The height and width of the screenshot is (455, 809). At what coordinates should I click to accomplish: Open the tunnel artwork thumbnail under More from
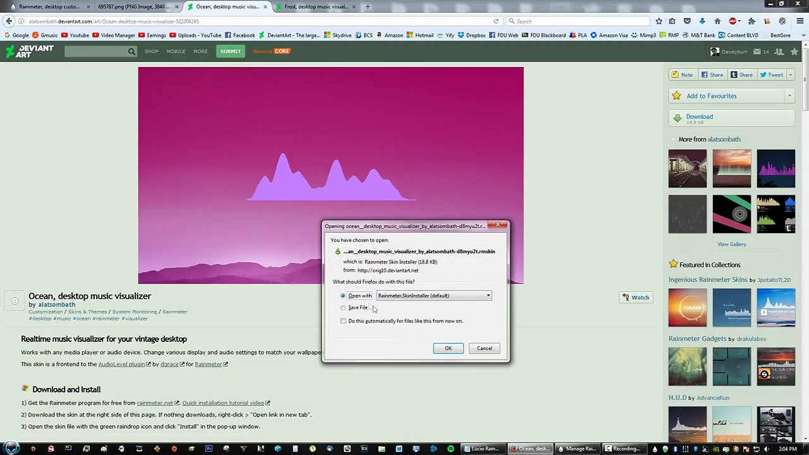point(688,169)
